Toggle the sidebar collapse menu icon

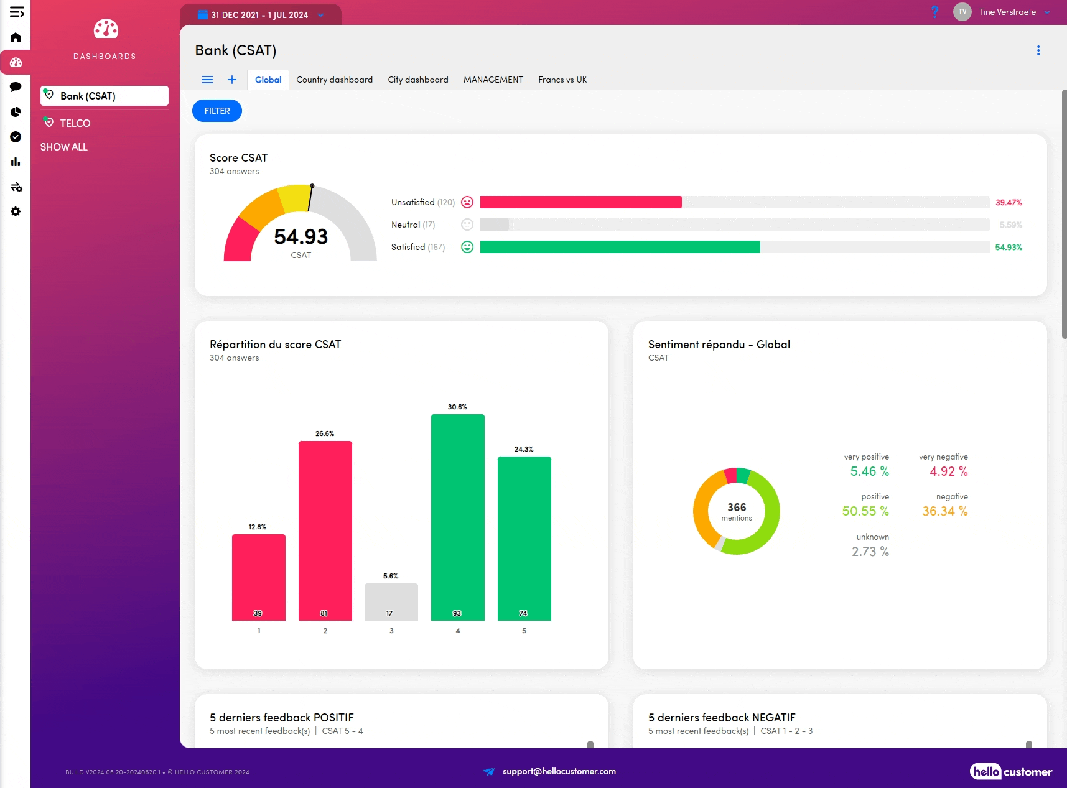coord(17,12)
